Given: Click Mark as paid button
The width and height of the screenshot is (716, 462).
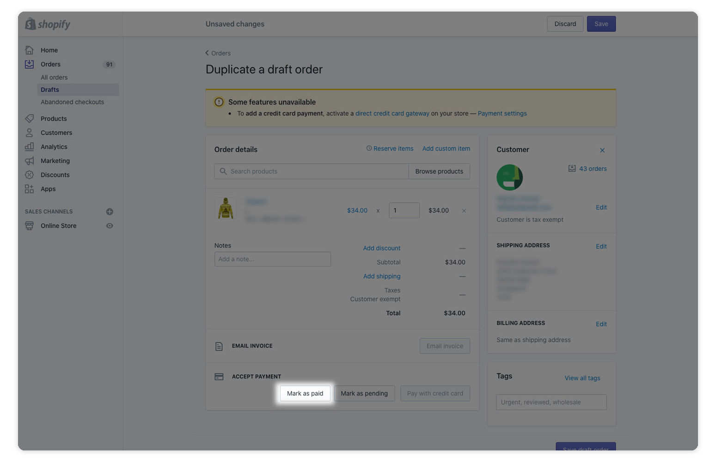Looking at the screenshot, I should [305, 394].
